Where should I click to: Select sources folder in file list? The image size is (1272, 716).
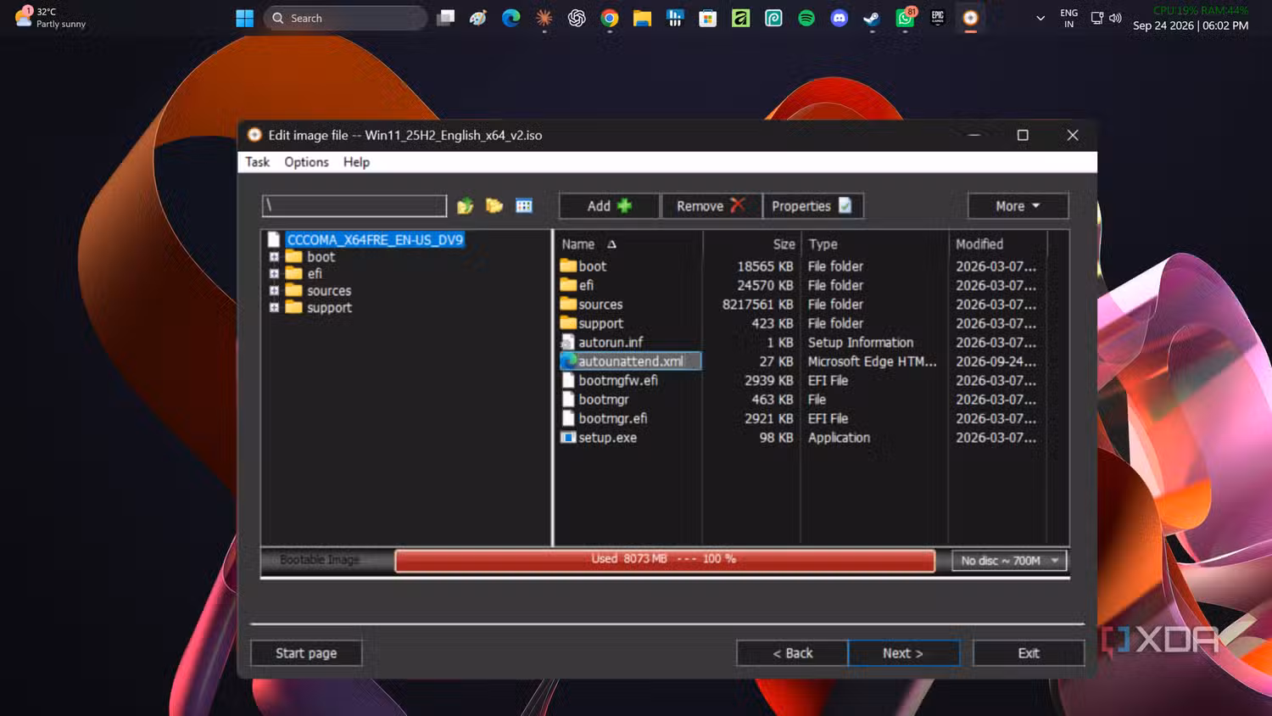[600, 305]
